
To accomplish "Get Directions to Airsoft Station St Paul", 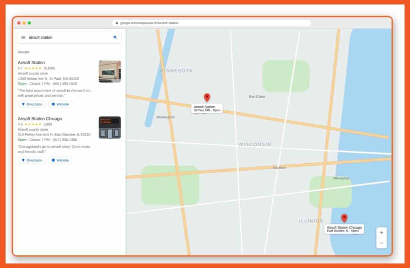I will tap(32, 104).
